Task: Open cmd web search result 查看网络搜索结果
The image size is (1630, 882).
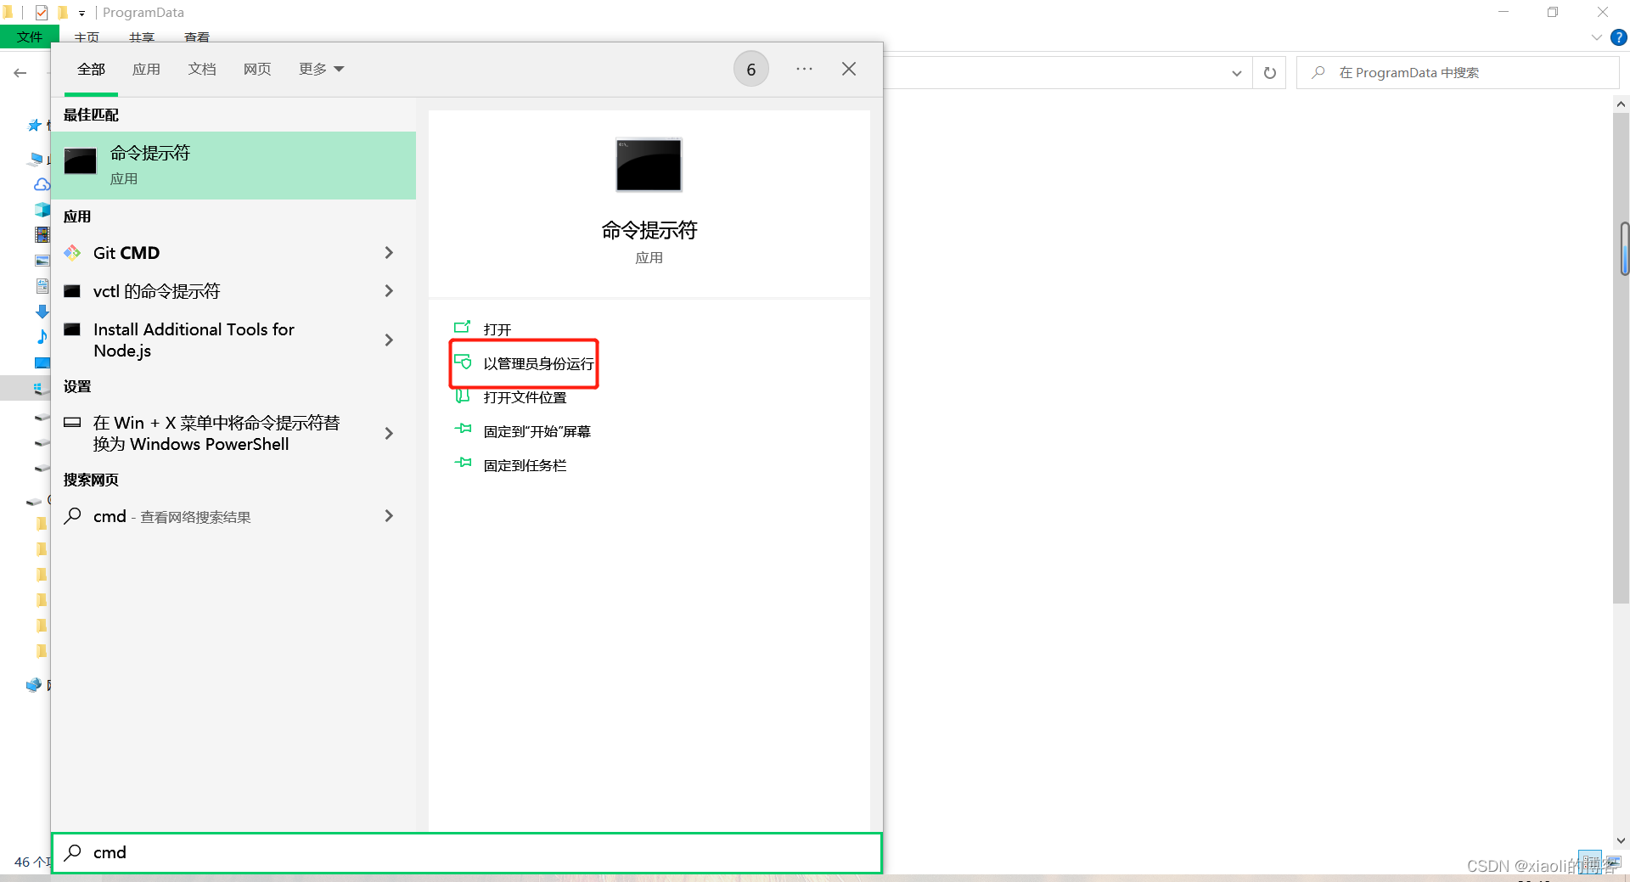Action: click(x=233, y=516)
